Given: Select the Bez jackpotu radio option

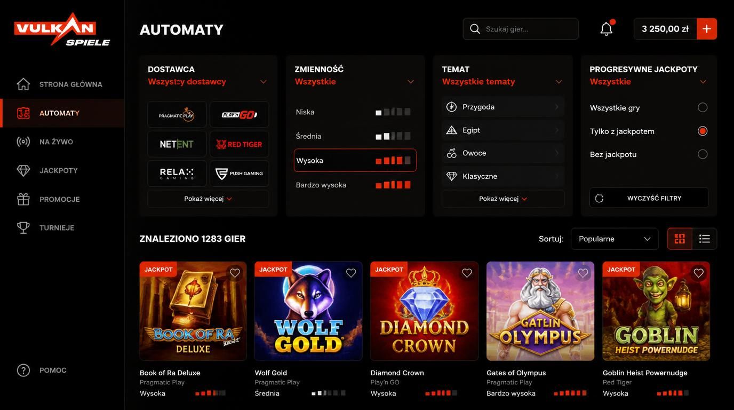Looking at the screenshot, I should pyautogui.click(x=703, y=154).
